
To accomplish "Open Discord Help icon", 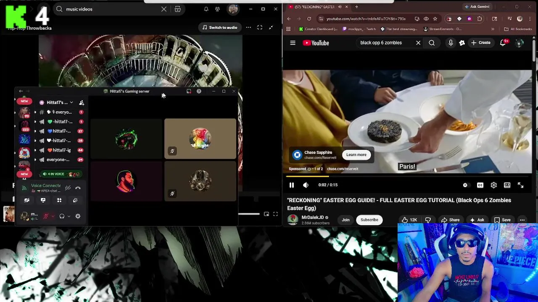I will 199,91.
